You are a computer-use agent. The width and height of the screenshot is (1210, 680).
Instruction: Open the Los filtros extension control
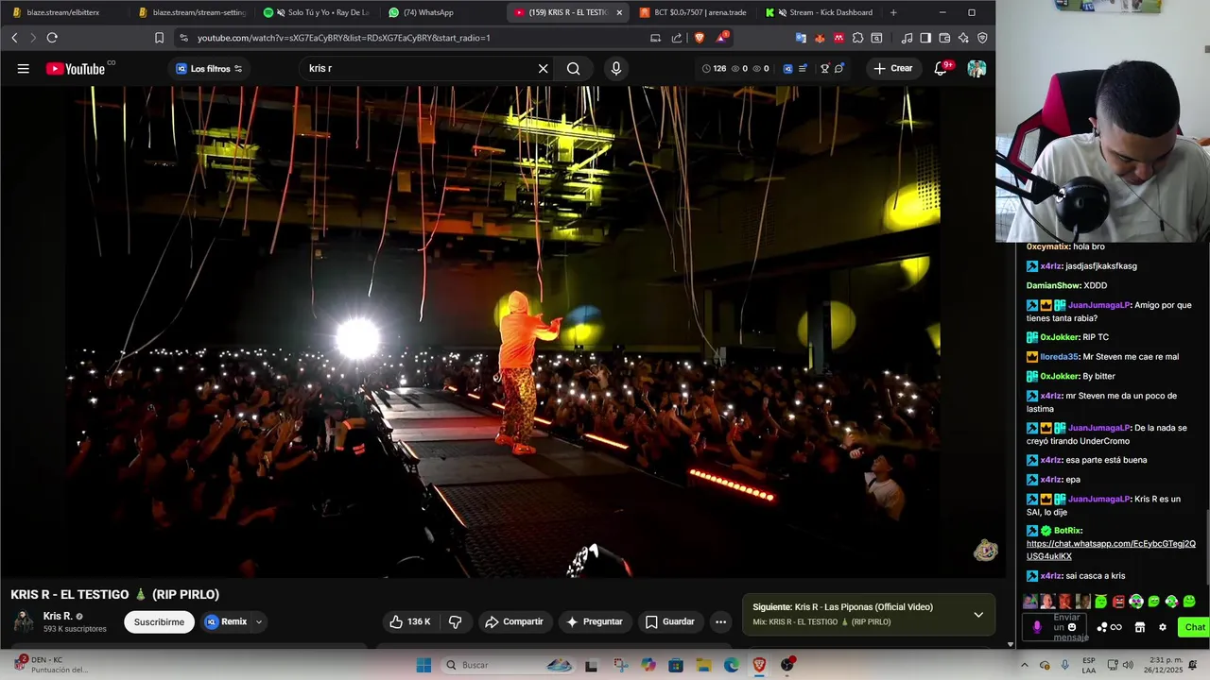coord(210,68)
